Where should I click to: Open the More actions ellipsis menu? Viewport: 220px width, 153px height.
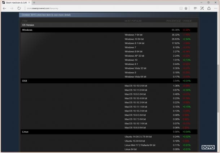[216, 8]
